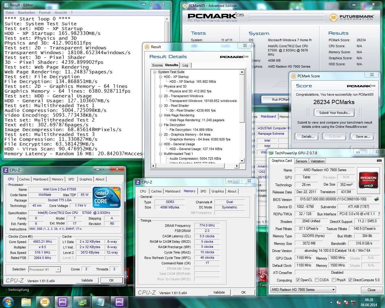This screenshot has height=308, width=385.
Task: Click the Radeon Graphics logo in GPU-Z
Action: 368,180
